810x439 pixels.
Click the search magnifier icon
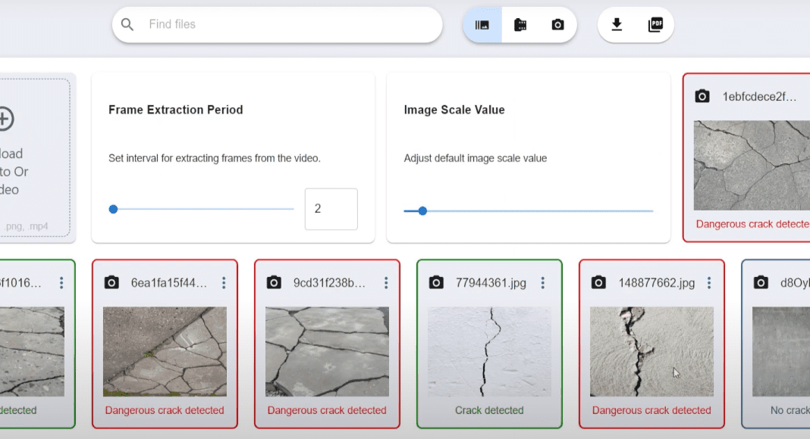pyautogui.click(x=127, y=25)
